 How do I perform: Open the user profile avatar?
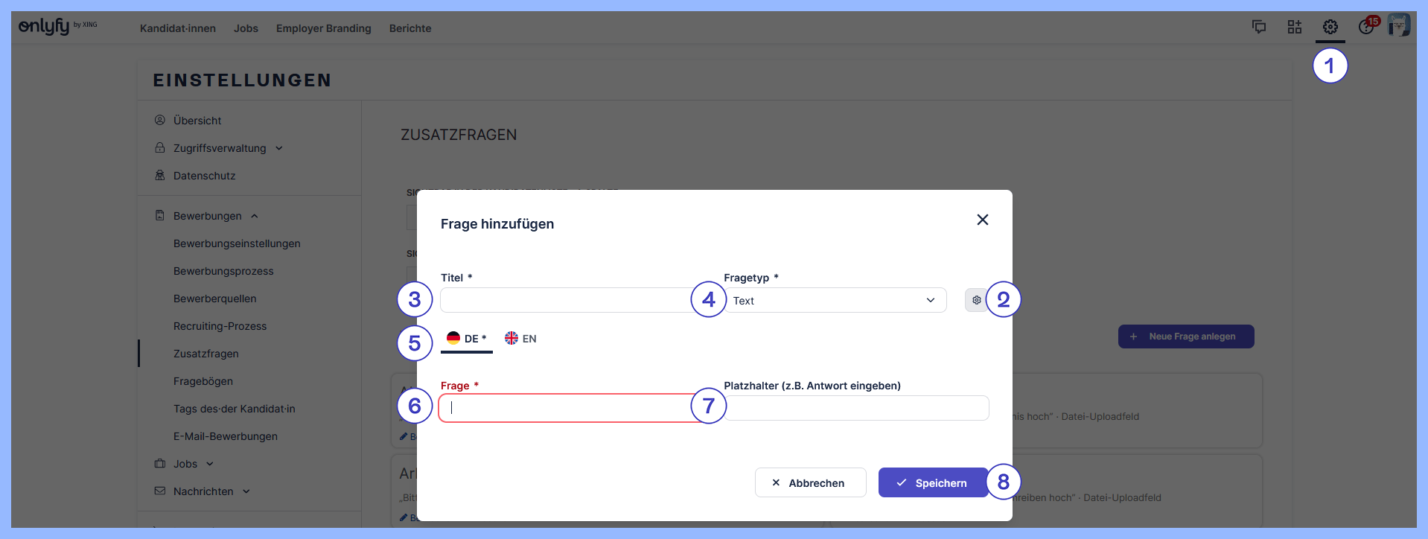tap(1399, 25)
